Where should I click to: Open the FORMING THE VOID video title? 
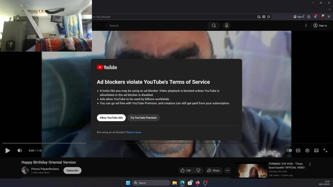pyautogui.click(x=287, y=166)
